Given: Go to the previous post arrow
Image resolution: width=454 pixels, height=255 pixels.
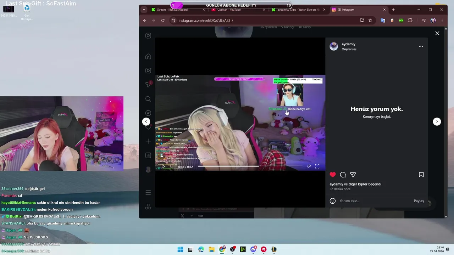Looking at the screenshot, I should coord(146,121).
